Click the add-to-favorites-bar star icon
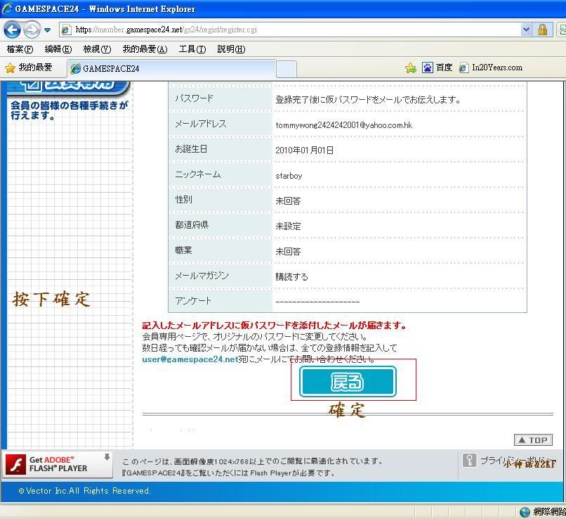 point(411,68)
